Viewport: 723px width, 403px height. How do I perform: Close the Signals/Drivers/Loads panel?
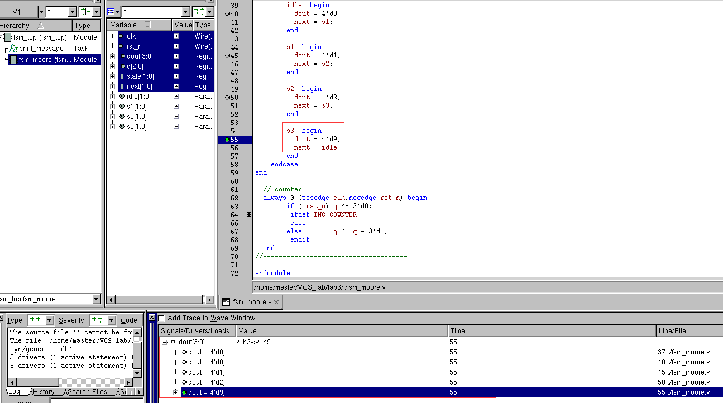(151, 317)
